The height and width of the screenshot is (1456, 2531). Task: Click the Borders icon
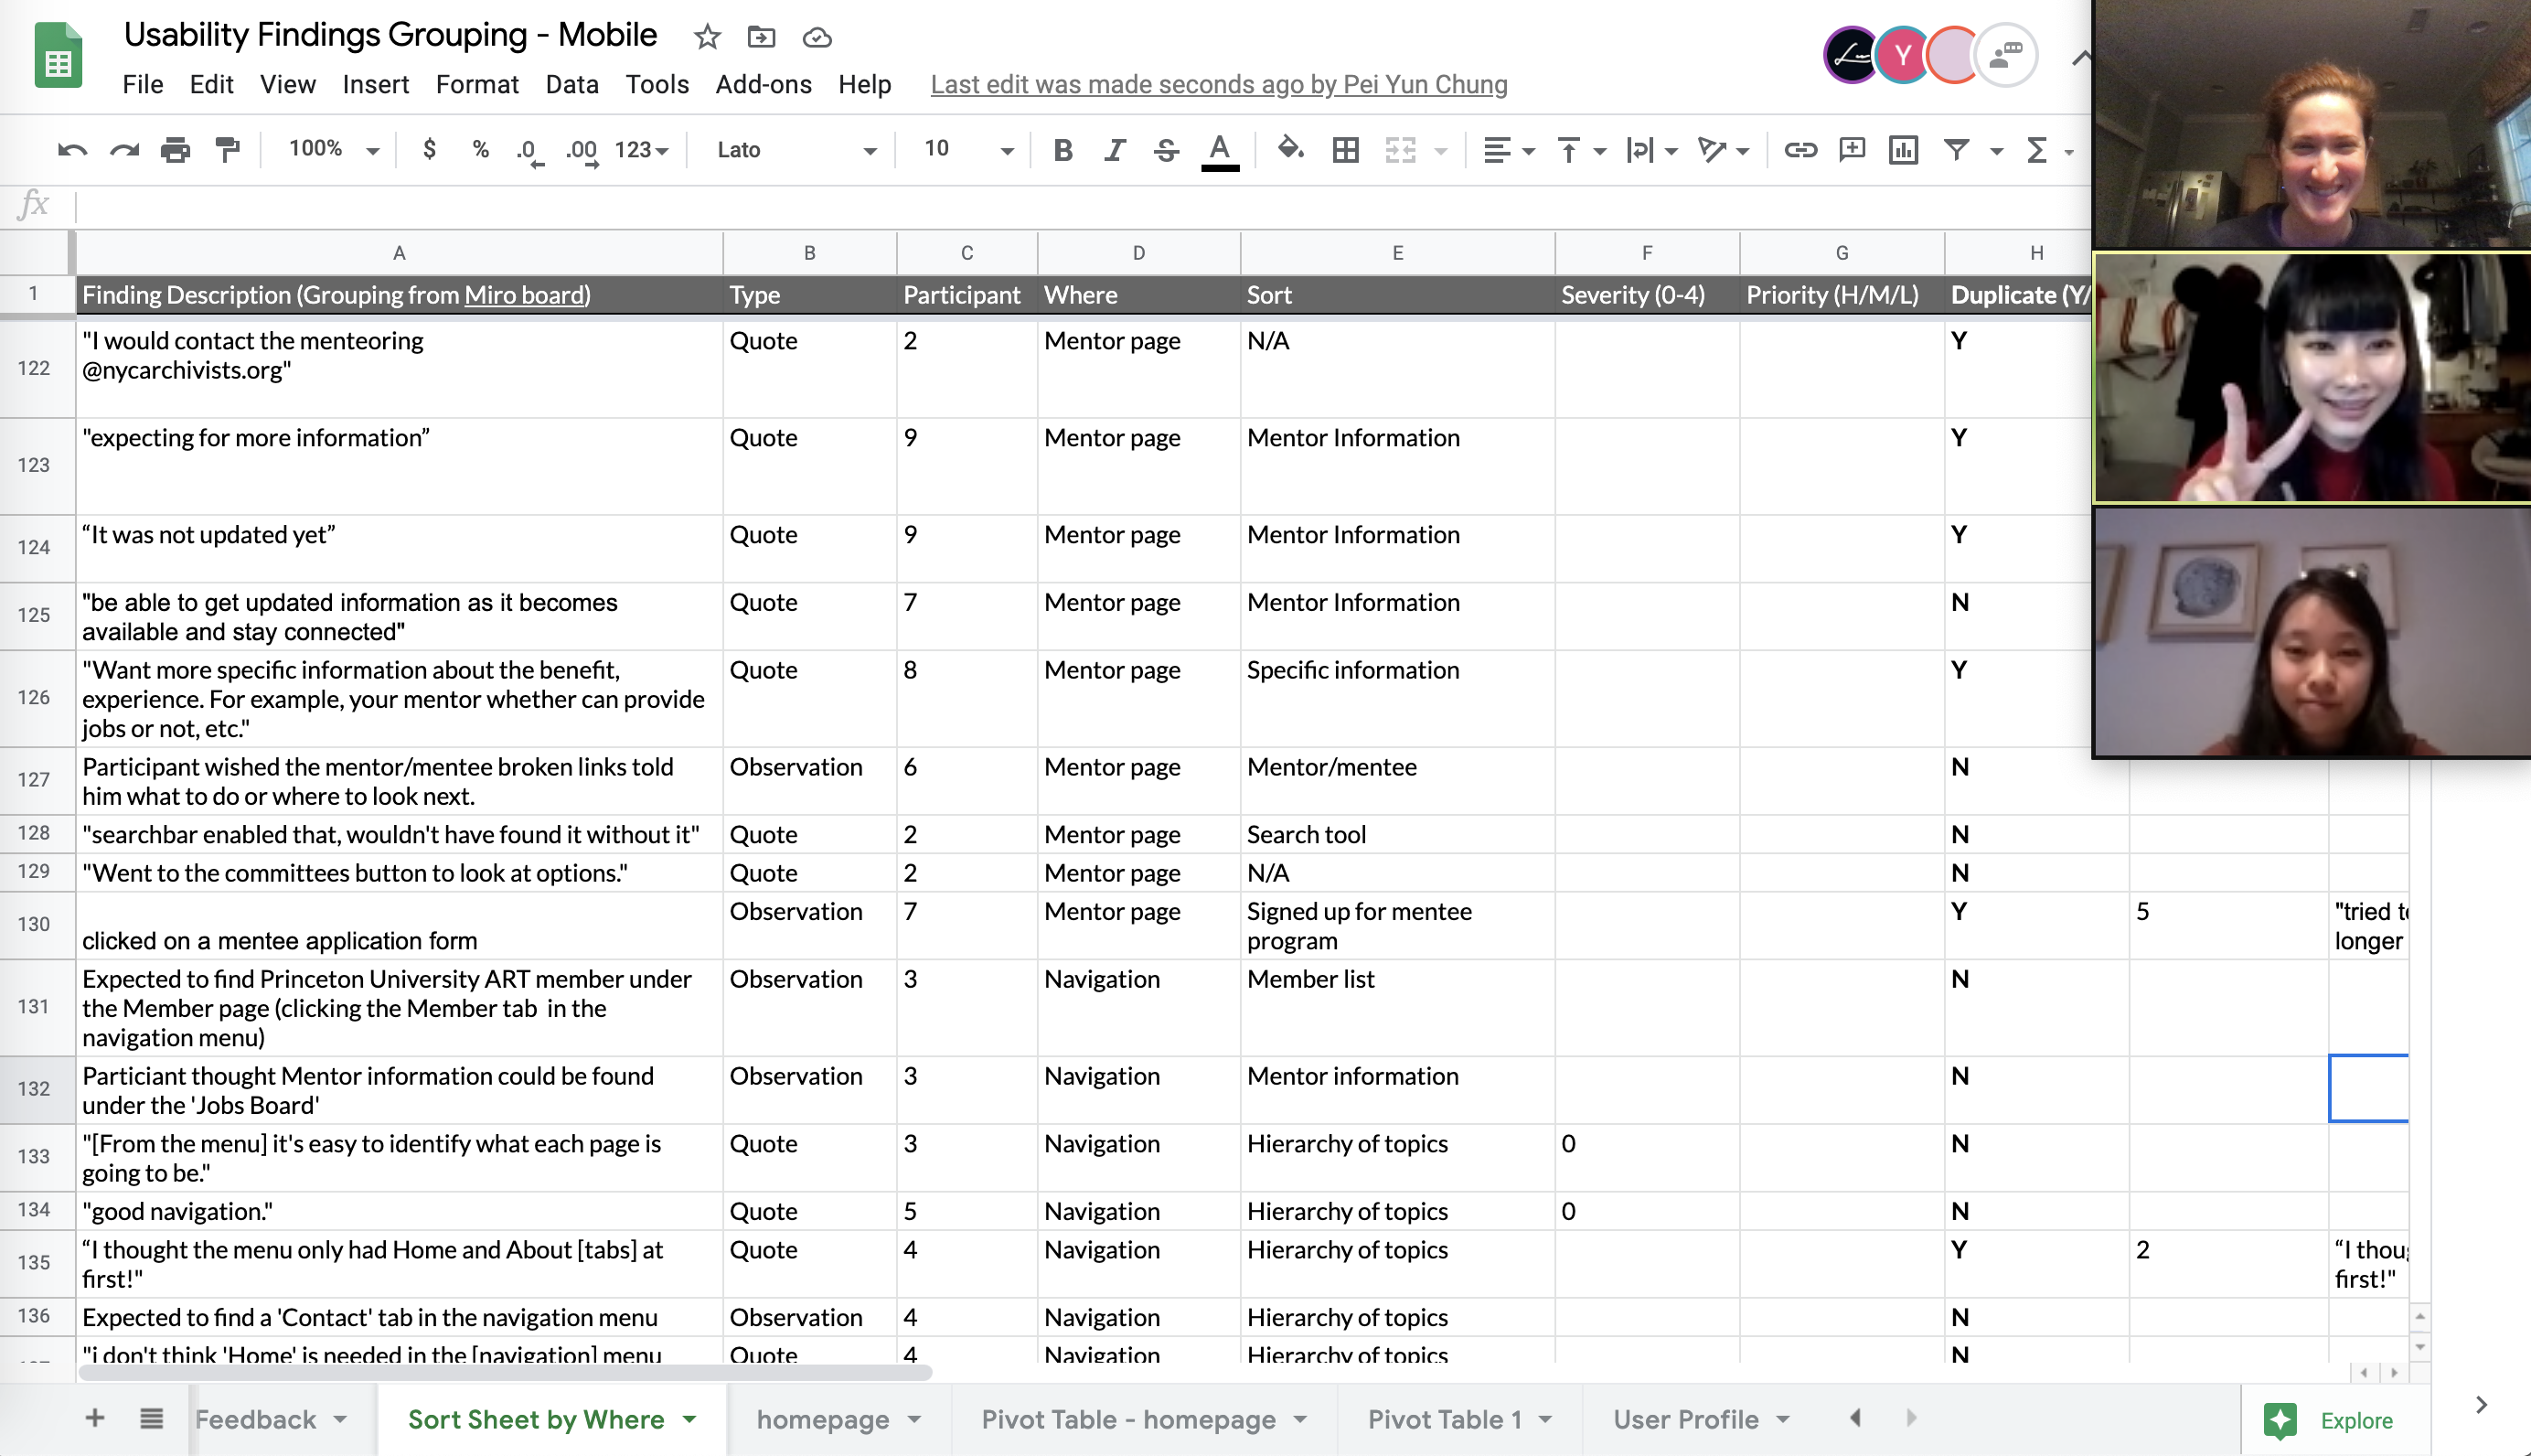point(1345,150)
